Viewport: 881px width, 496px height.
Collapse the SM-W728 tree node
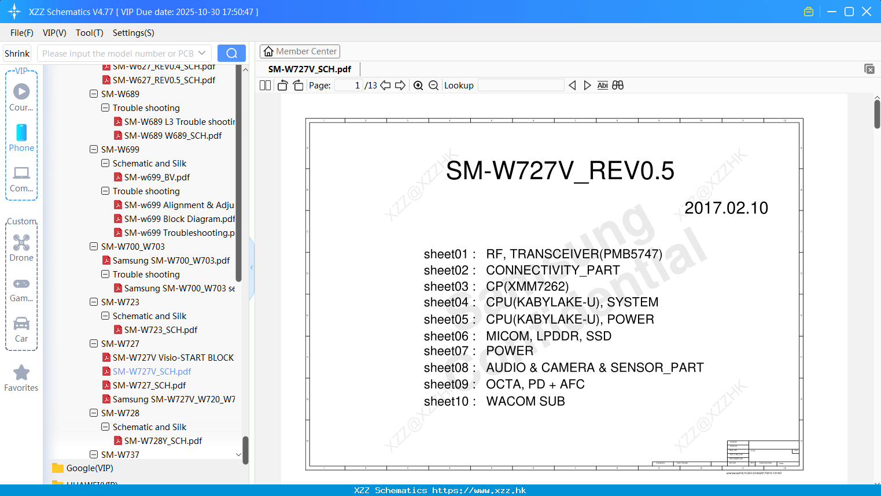click(x=94, y=413)
